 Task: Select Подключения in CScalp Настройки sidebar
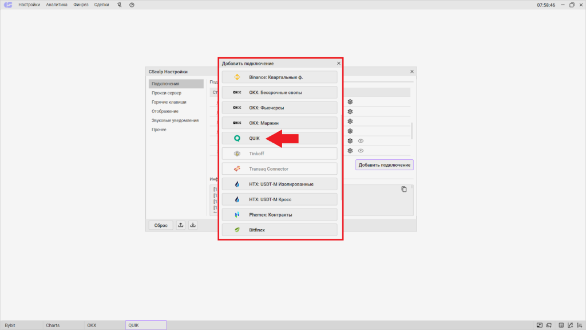(x=176, y=84)
